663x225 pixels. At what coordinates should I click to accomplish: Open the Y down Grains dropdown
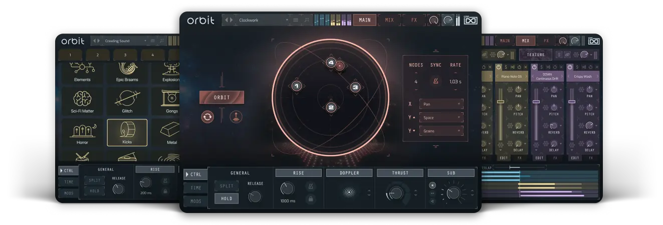tap(441, 131)
